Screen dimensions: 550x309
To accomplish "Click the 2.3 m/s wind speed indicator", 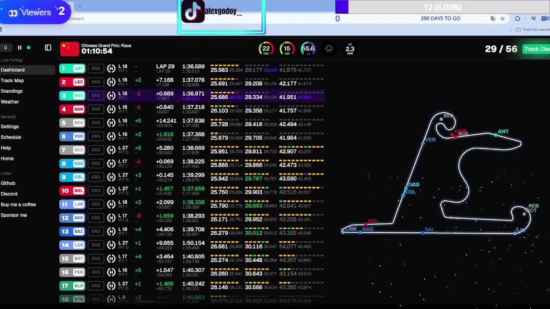I will [x=350, y=49].
